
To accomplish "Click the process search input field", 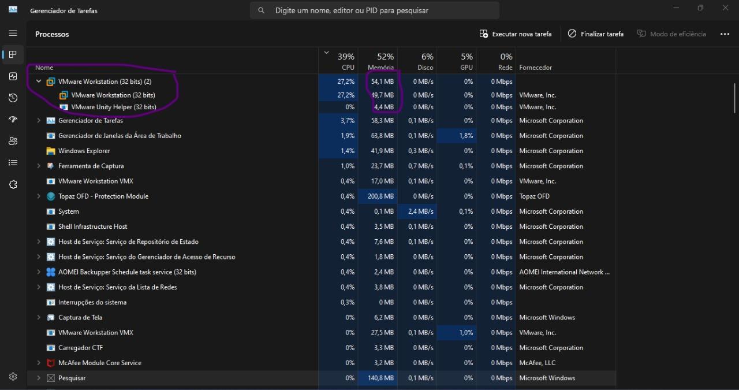I will click(x=375, y=10).
